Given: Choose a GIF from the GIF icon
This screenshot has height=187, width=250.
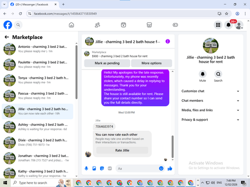Looking at the screenshot, I should [109, 169].
